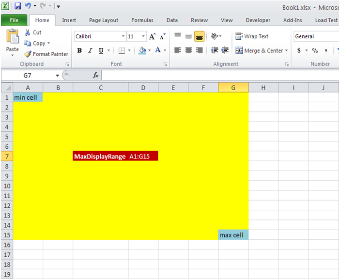Open the Font Color palette arrow

coord(165,50)
